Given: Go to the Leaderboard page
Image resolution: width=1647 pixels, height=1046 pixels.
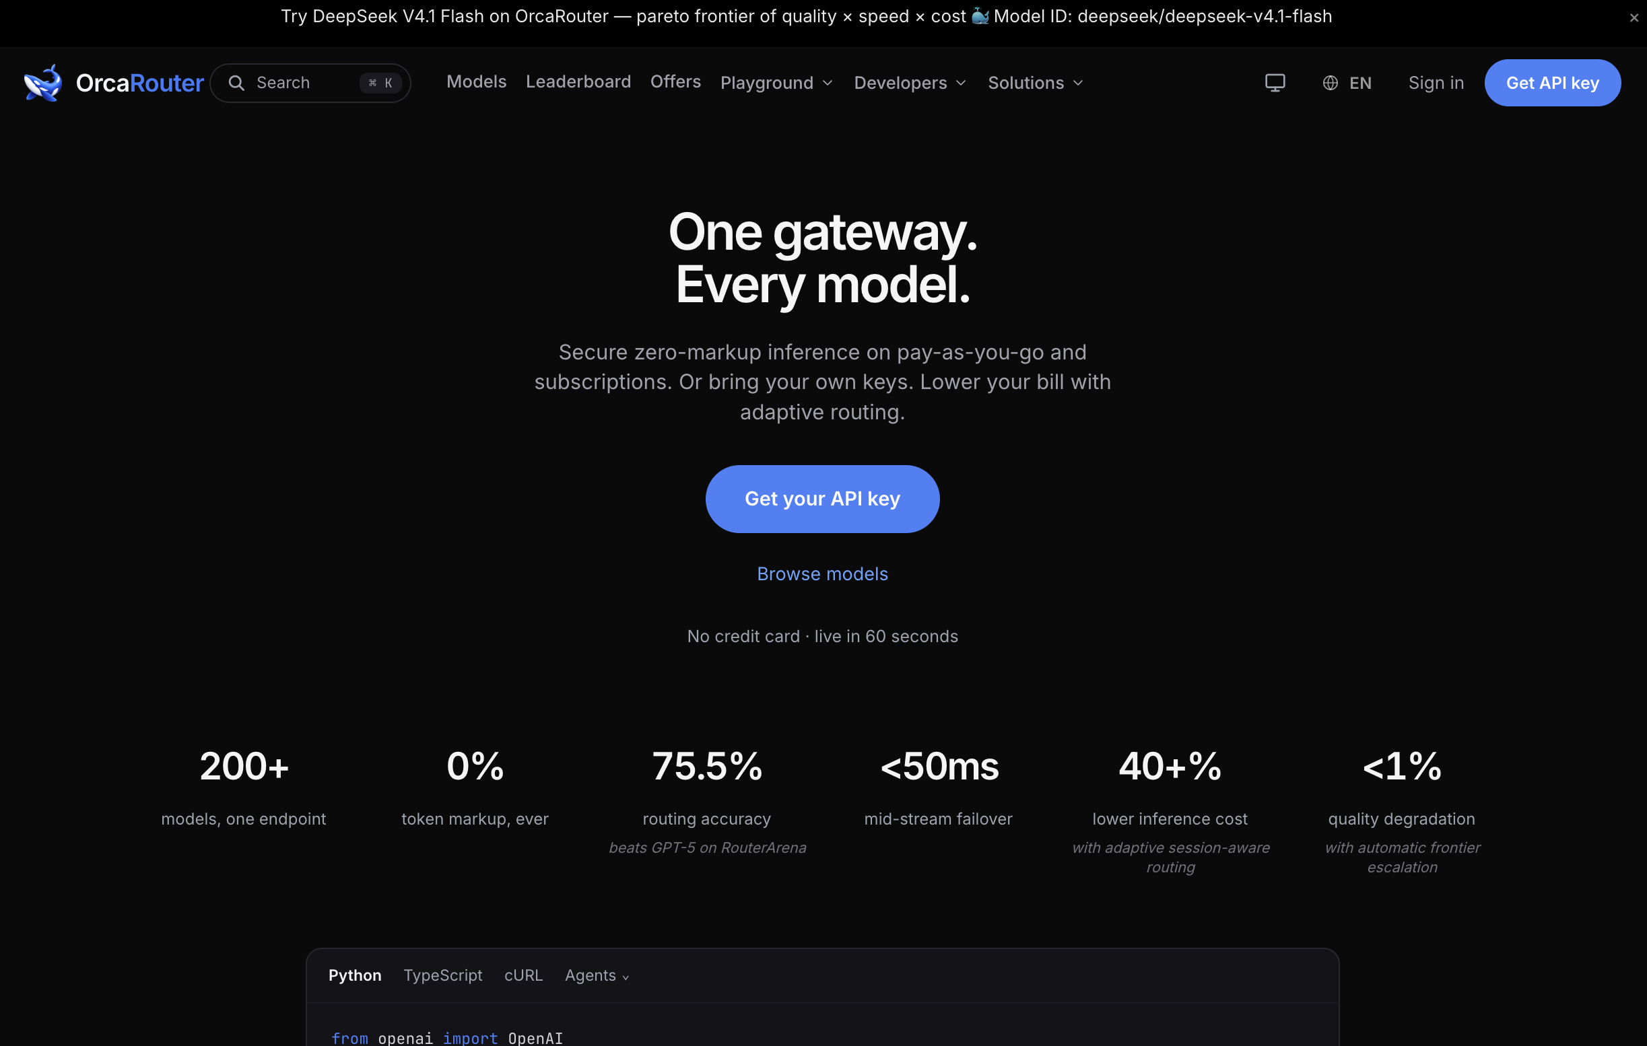Looking at the screenshot, I should coord(578,81).
